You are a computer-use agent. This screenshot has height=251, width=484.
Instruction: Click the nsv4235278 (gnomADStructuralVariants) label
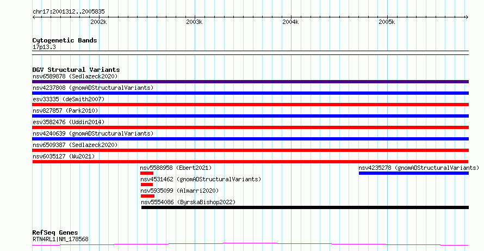tap(419, 168)
